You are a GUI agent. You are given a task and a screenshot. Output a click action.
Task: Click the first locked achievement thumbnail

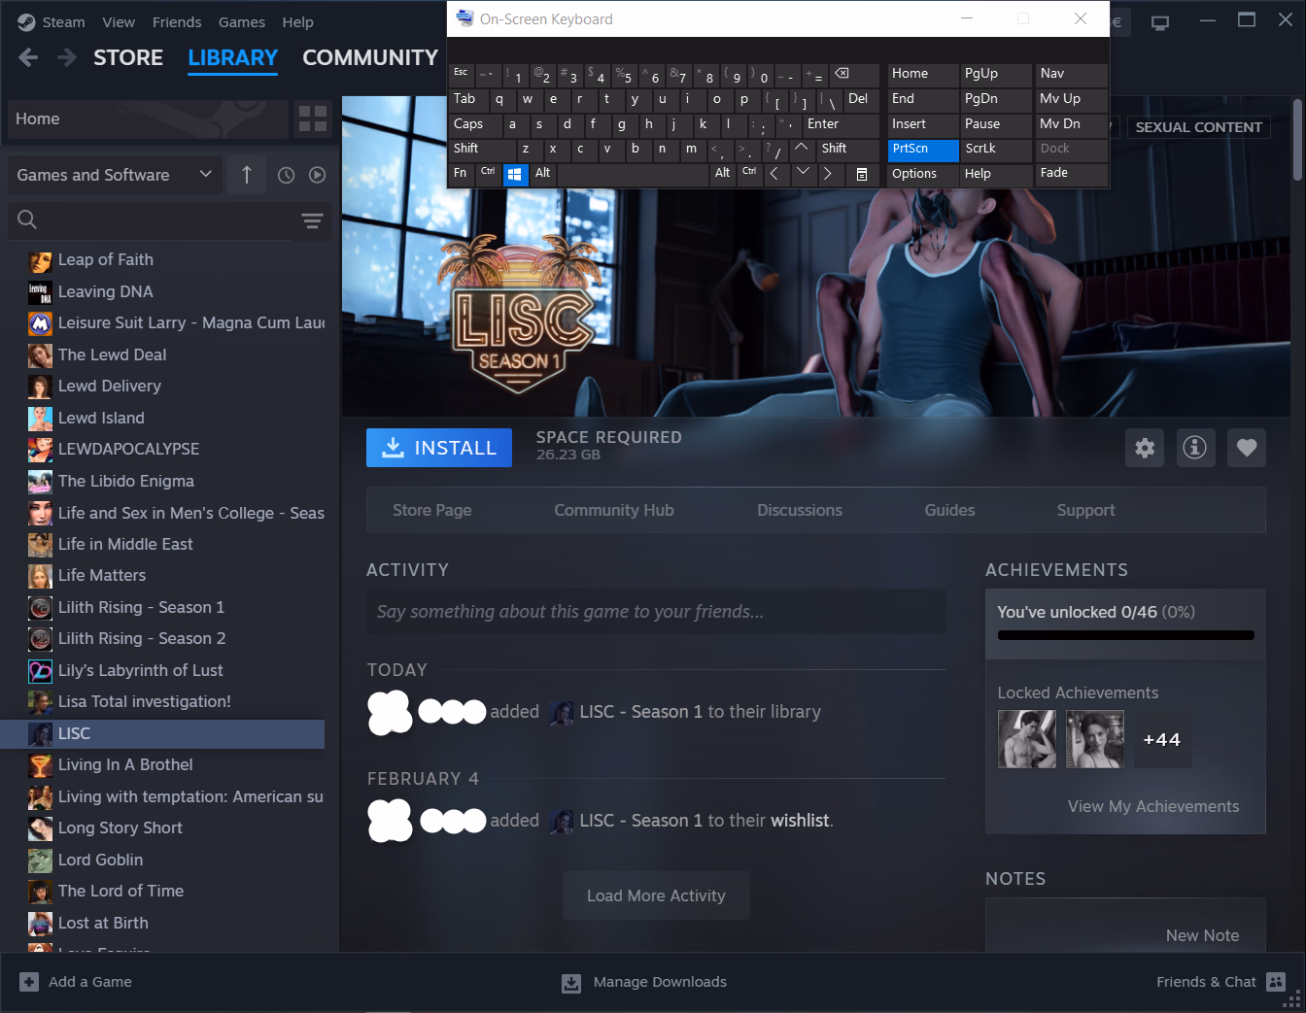(x=1027, y=739)
